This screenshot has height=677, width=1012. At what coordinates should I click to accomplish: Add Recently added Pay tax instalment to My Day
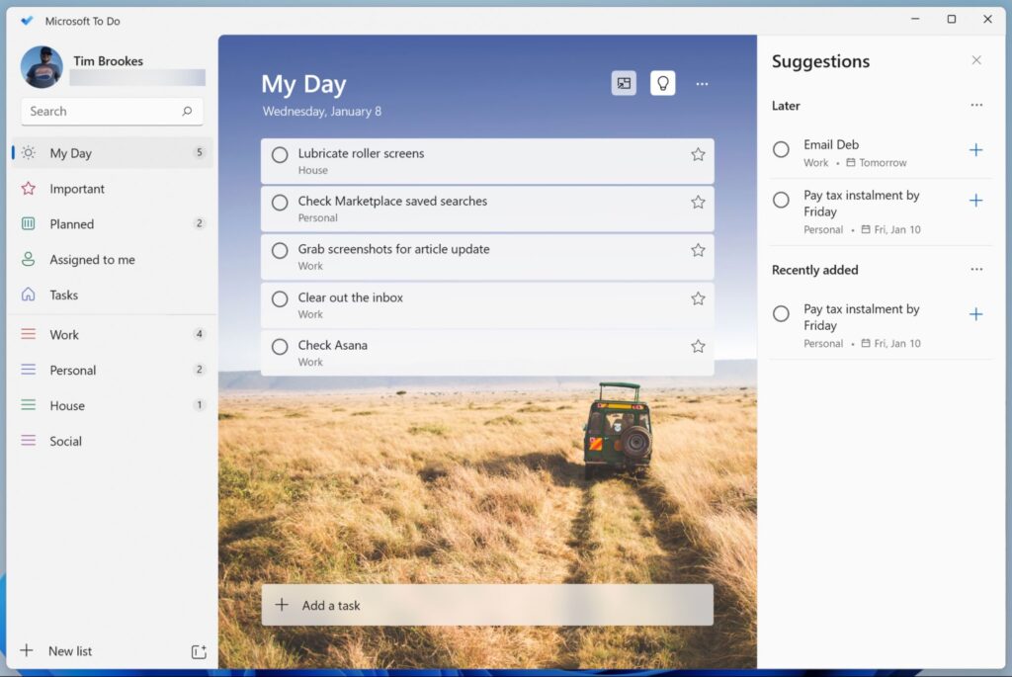coord(975,314)
